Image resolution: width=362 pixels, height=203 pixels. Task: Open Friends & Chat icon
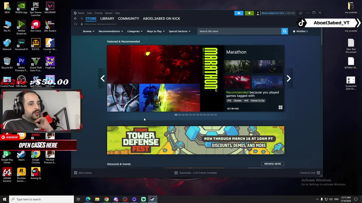click(318, 173)
